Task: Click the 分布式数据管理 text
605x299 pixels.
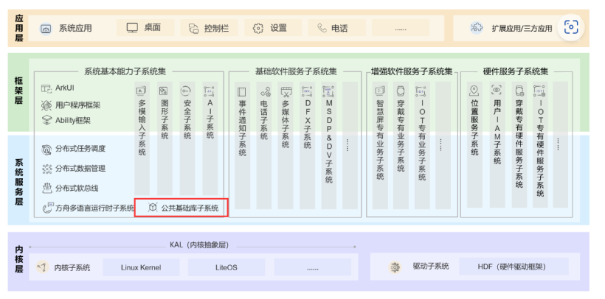Action: click(x=80, y=169)
